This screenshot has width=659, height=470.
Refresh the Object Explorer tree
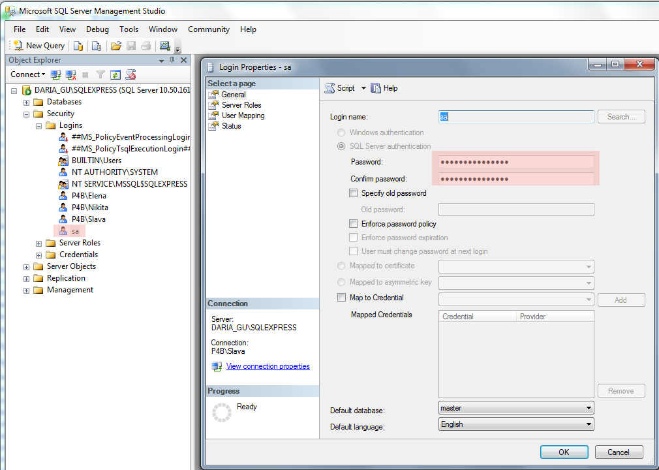[x=115, y=75]
